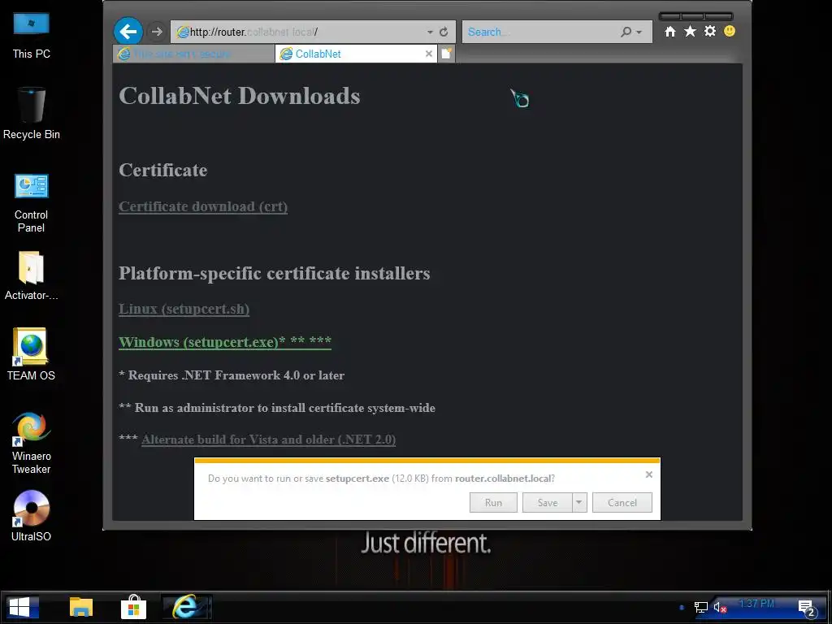Open the Favorites star icon
This screenshot has width=832, height=624.
pos(690,32)
